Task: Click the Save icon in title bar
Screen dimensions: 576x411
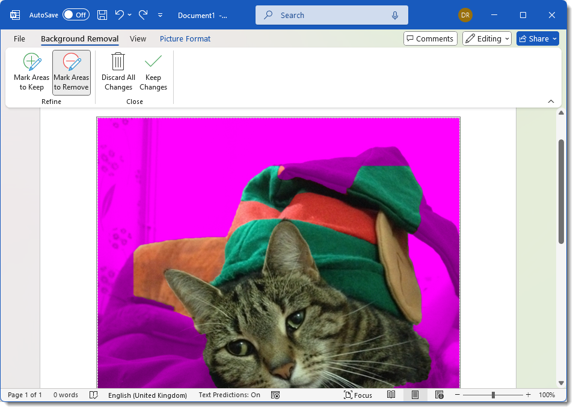Action: 102,15
